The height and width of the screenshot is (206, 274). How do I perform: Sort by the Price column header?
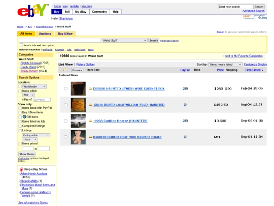220,70
